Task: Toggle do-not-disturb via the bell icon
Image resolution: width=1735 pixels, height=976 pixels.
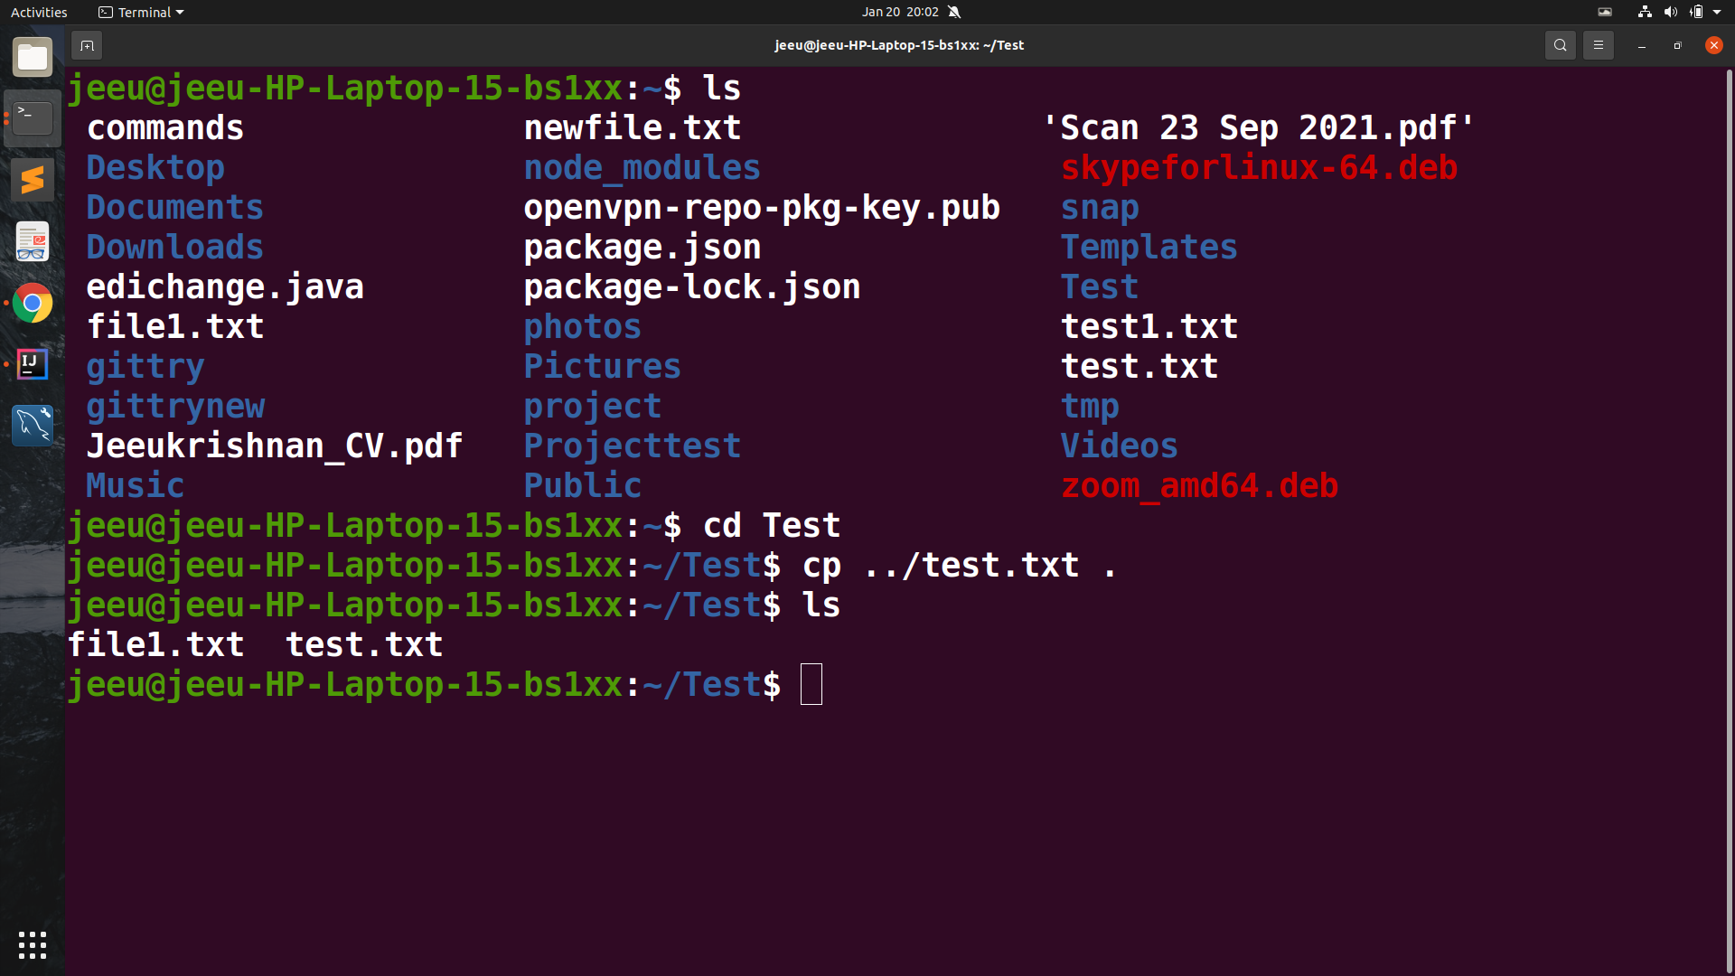Action: point(955,12)
